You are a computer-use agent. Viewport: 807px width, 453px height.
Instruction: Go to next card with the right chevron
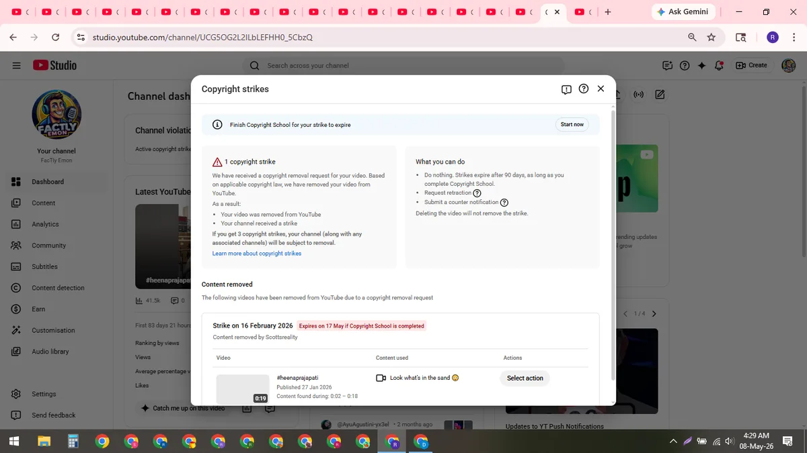click(x=654, y=313)
